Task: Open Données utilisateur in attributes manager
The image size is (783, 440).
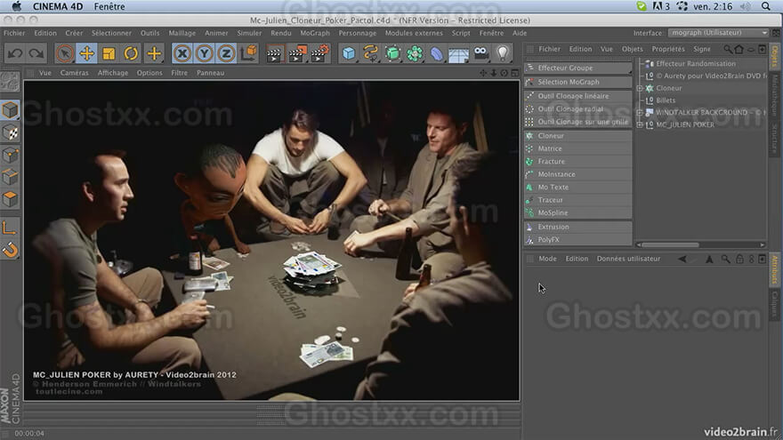Action: coord(628,259)
